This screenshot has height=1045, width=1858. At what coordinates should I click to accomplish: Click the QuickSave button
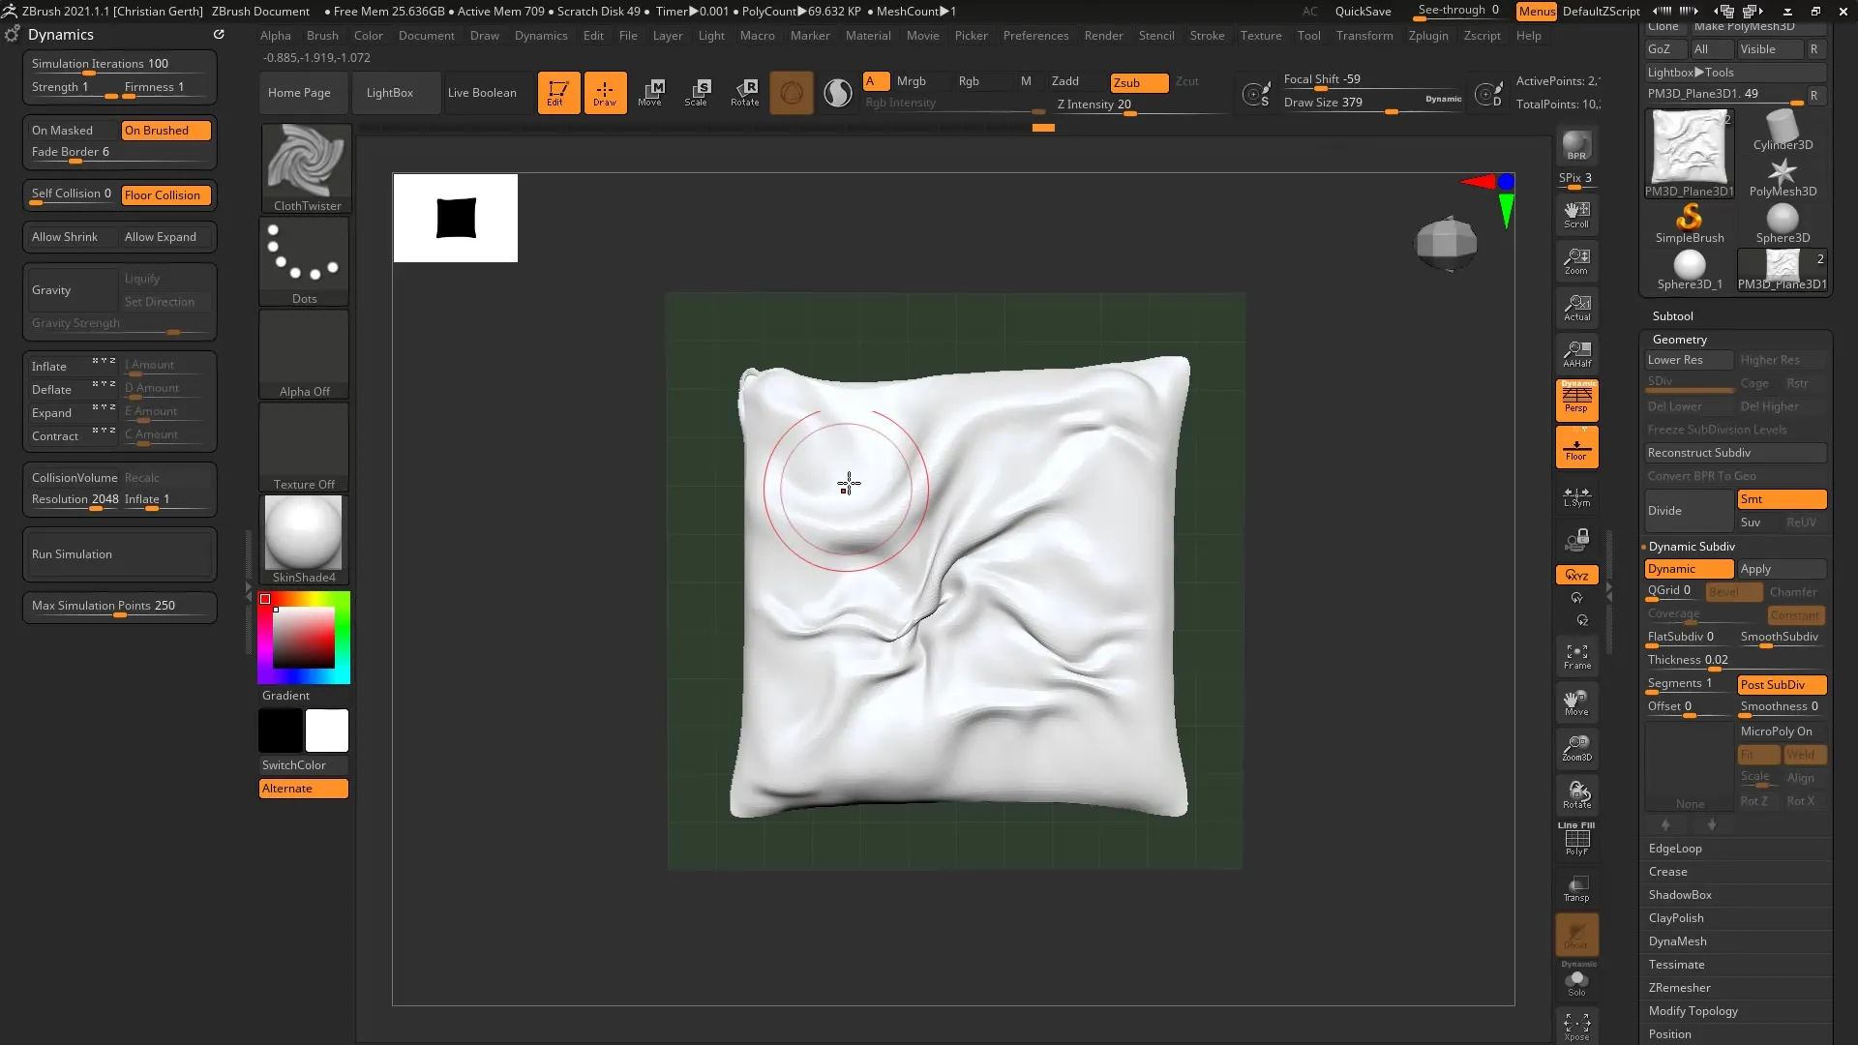pyautogui.click(x=1363, y=12)
